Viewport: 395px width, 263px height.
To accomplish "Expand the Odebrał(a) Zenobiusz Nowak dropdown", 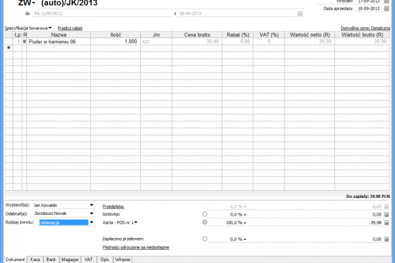I will coord(92,214).
